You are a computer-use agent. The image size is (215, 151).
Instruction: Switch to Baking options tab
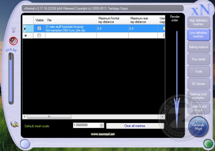[199, 47]
